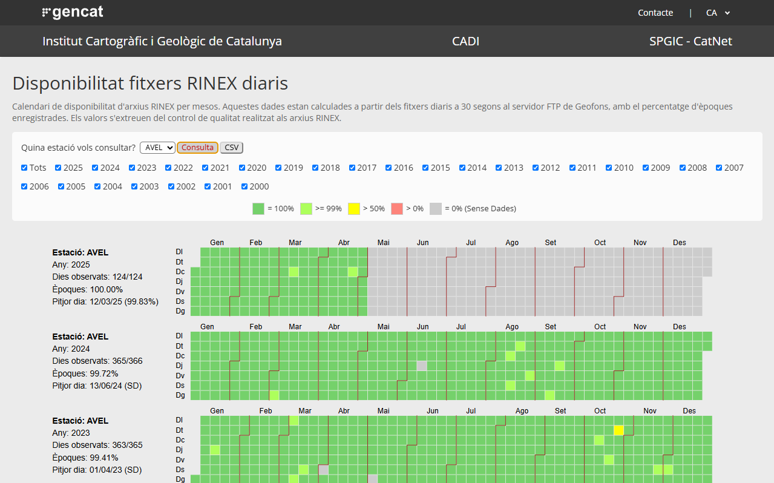
Task: Open the CA language dropdown
Action: pyautogui.click(x=718, y=13)
